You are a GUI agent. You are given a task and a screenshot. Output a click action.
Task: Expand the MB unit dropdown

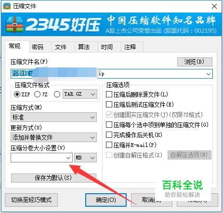pos(86,158)
